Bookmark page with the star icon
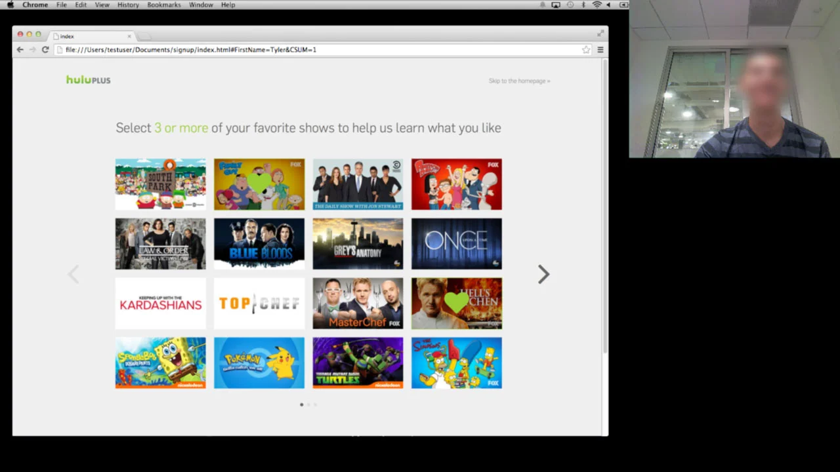The image size is (840, 472). pyautogui.click(x=586, y=49)
